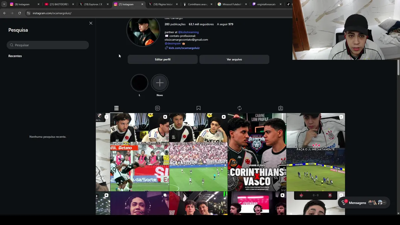400x225 pixels.
Task: Open the 'Faça o jl imediatamente' post
Action: coord(316,152)
